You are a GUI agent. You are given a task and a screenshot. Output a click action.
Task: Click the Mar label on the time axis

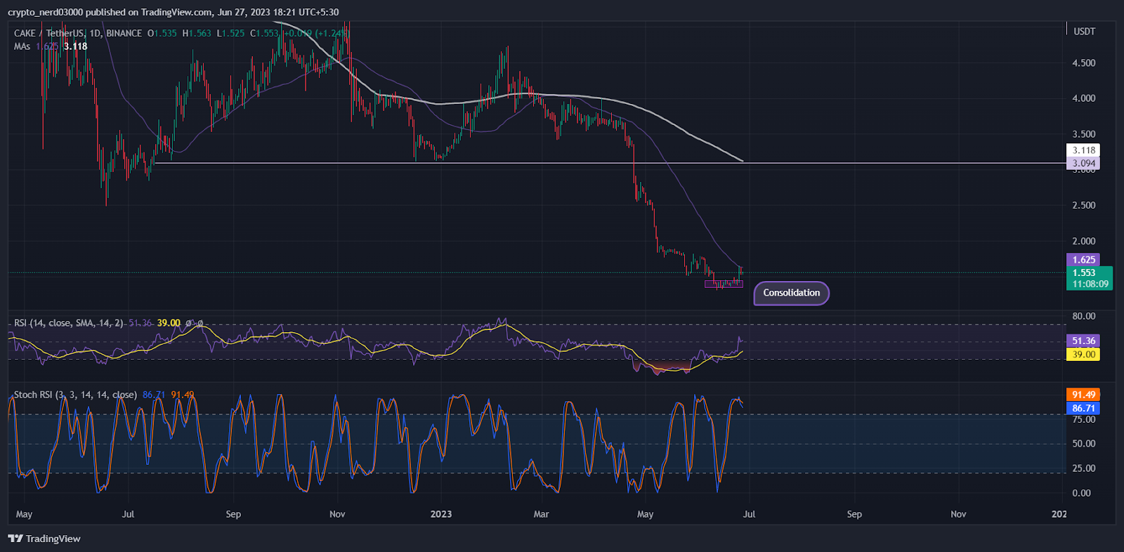point(541,514)
